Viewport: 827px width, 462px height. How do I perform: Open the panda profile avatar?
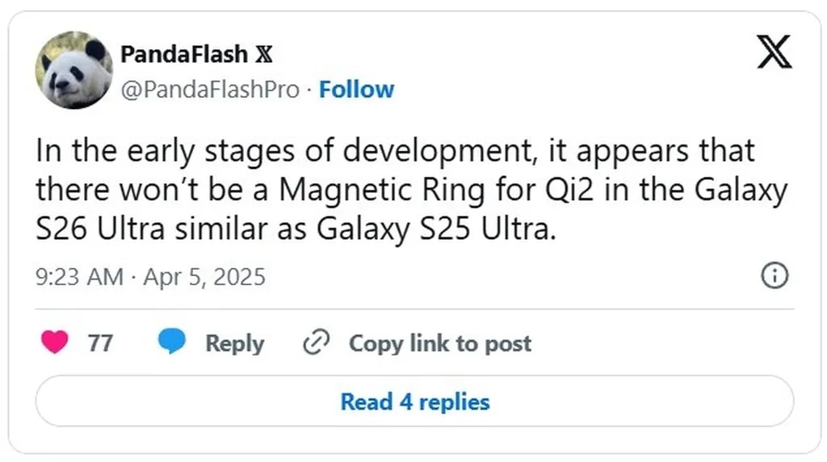coord(74,70)
